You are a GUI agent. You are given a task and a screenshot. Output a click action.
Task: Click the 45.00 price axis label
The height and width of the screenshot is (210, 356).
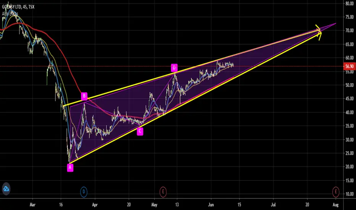[350, 99]
